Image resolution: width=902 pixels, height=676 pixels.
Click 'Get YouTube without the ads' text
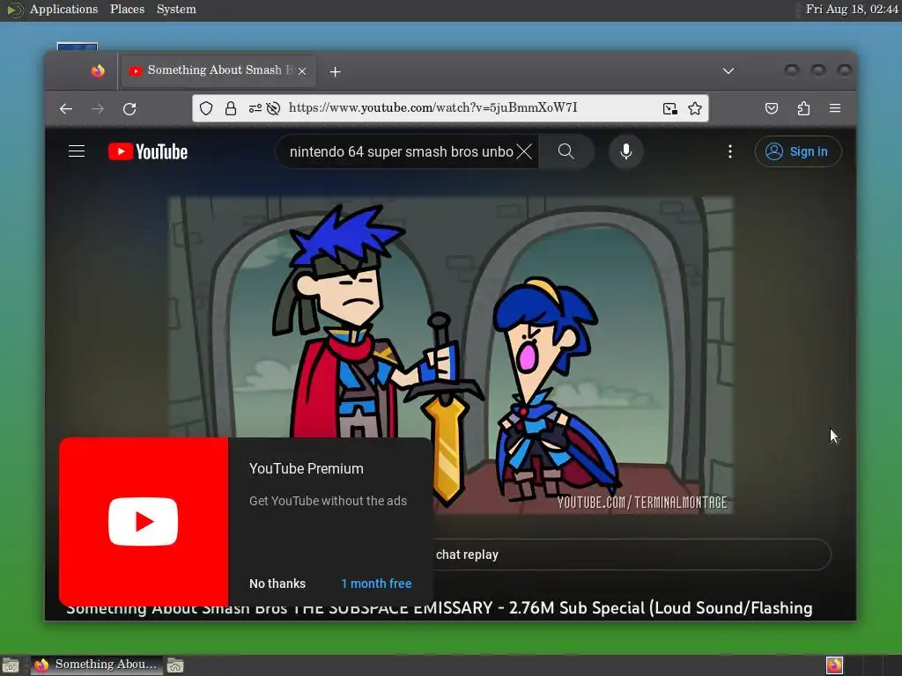pyautogui.click(x=328, y=501)
